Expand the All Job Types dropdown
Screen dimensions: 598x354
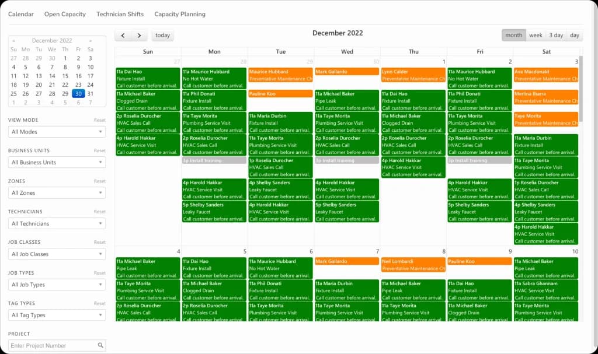57,284
